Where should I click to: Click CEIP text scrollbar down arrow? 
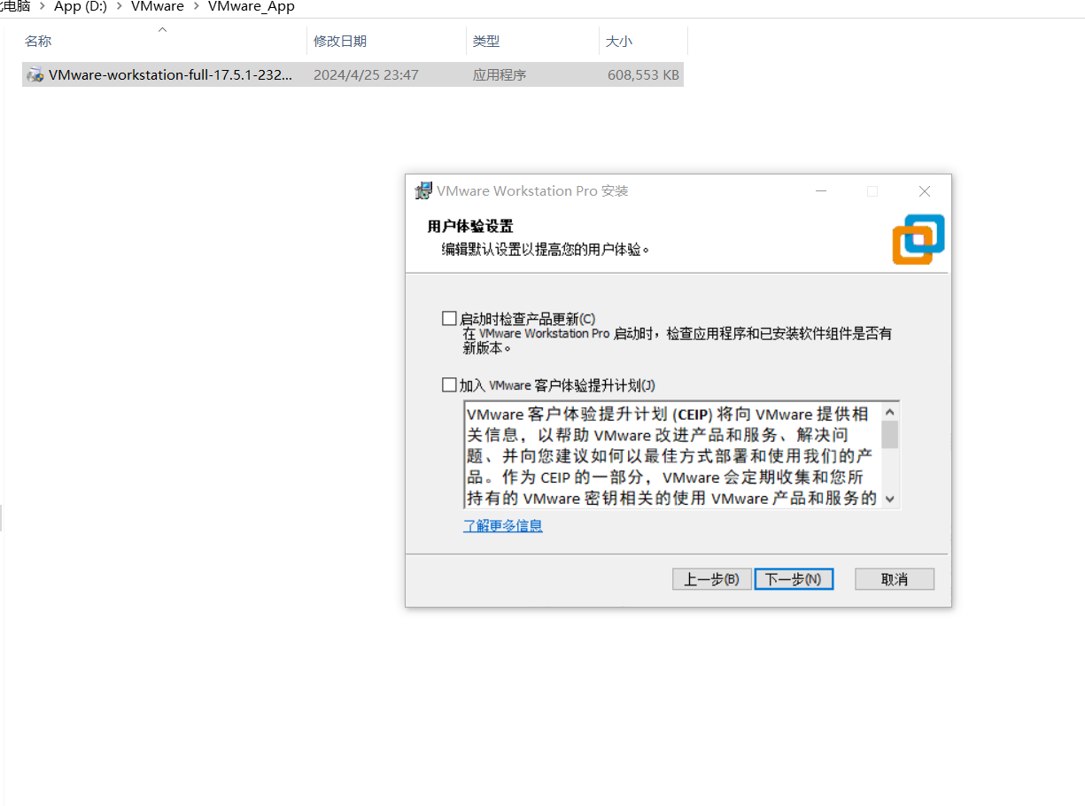[890, 500]
